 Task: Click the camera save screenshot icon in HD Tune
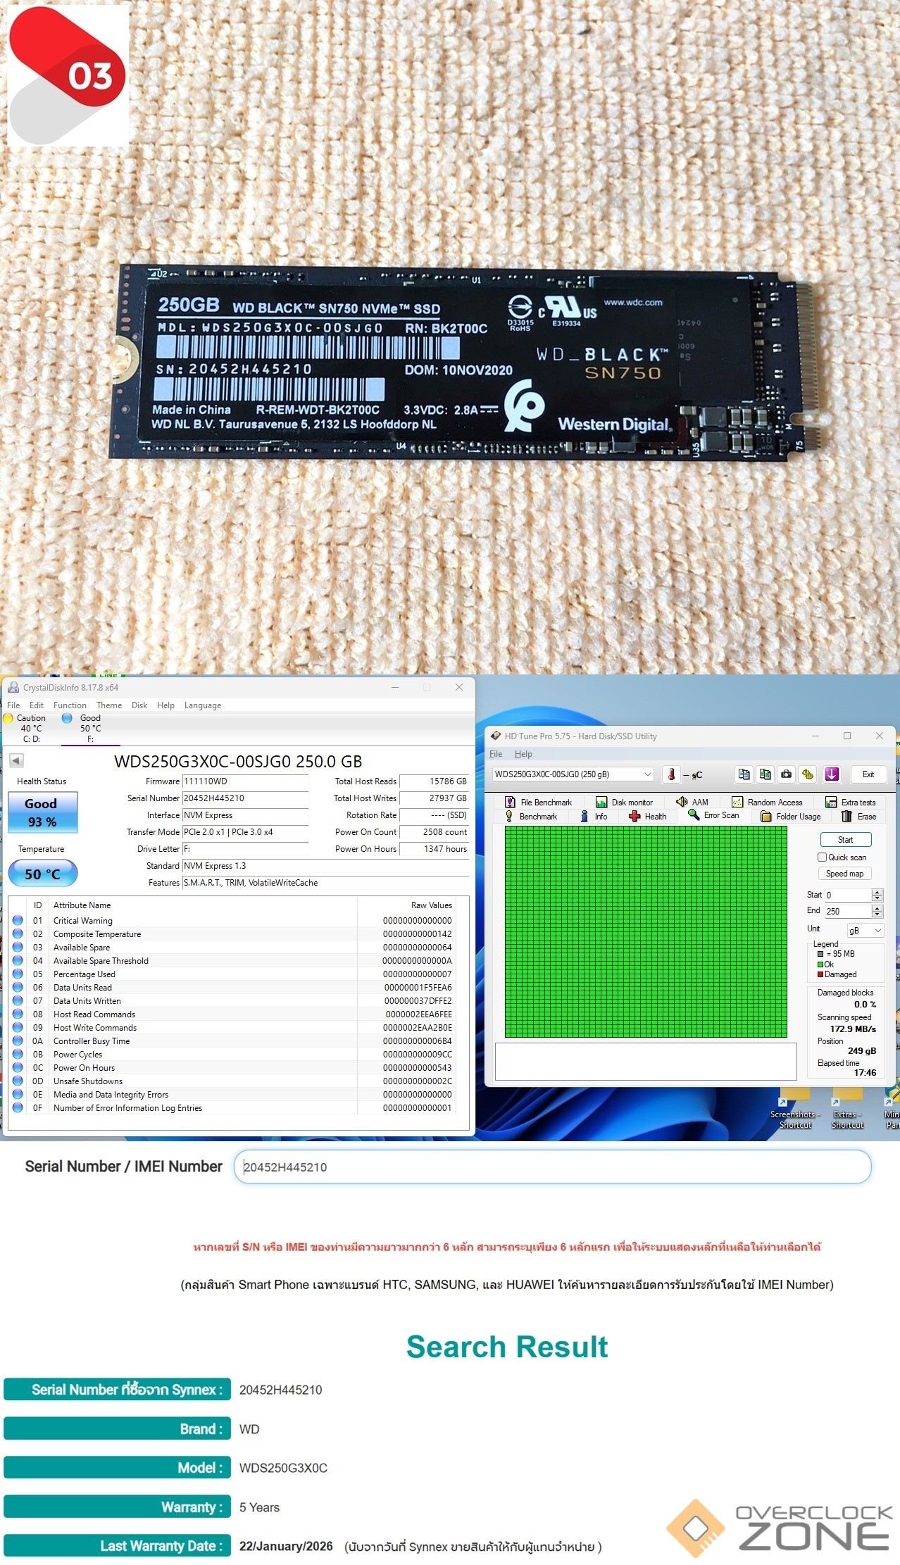coord(786,774)
